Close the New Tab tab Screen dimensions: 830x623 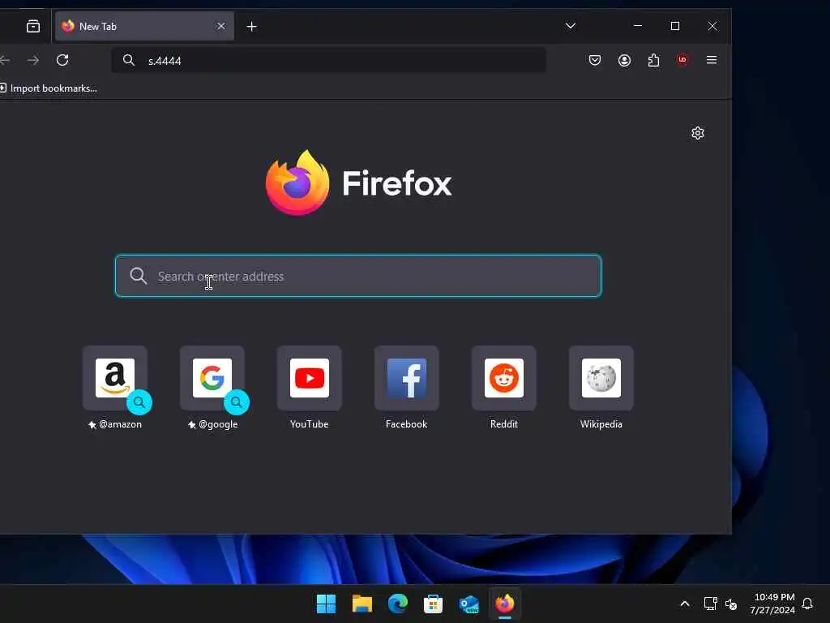pyautogui.click(x=221, y=26)
